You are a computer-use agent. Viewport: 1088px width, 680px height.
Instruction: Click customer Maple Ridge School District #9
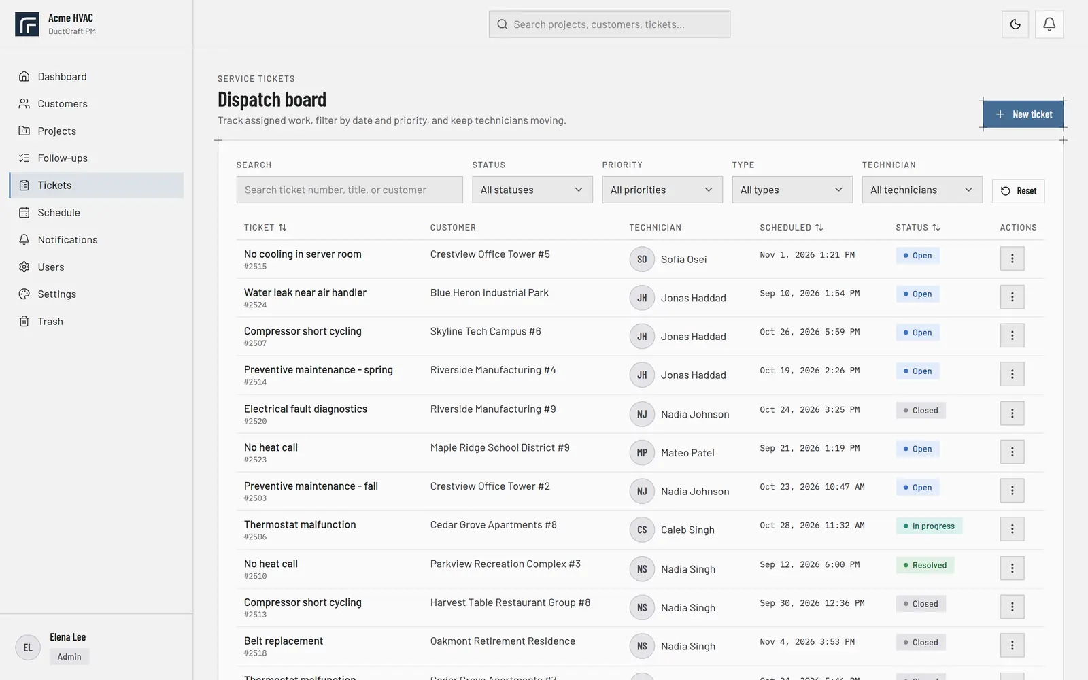click(500, 447)
